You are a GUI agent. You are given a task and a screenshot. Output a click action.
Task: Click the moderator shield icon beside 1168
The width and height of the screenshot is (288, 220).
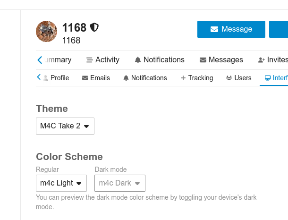[94, 27]
